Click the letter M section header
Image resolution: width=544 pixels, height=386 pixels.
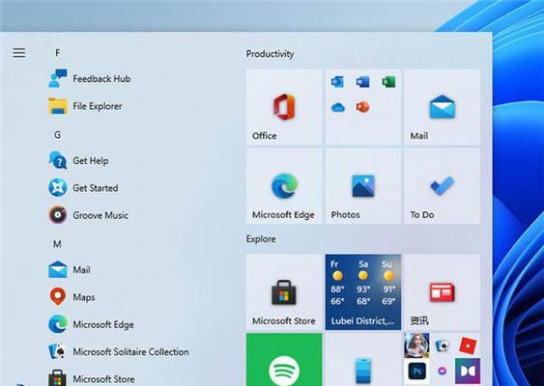(x=57, y=244)
